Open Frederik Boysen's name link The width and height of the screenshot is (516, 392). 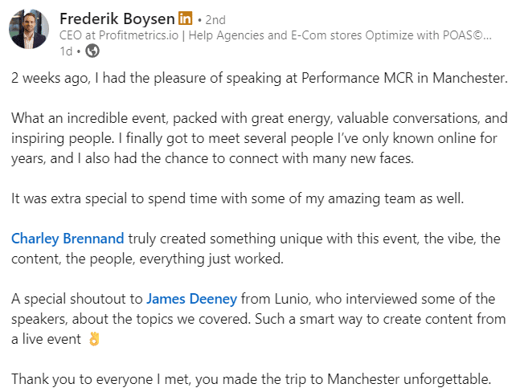point(116,18)
